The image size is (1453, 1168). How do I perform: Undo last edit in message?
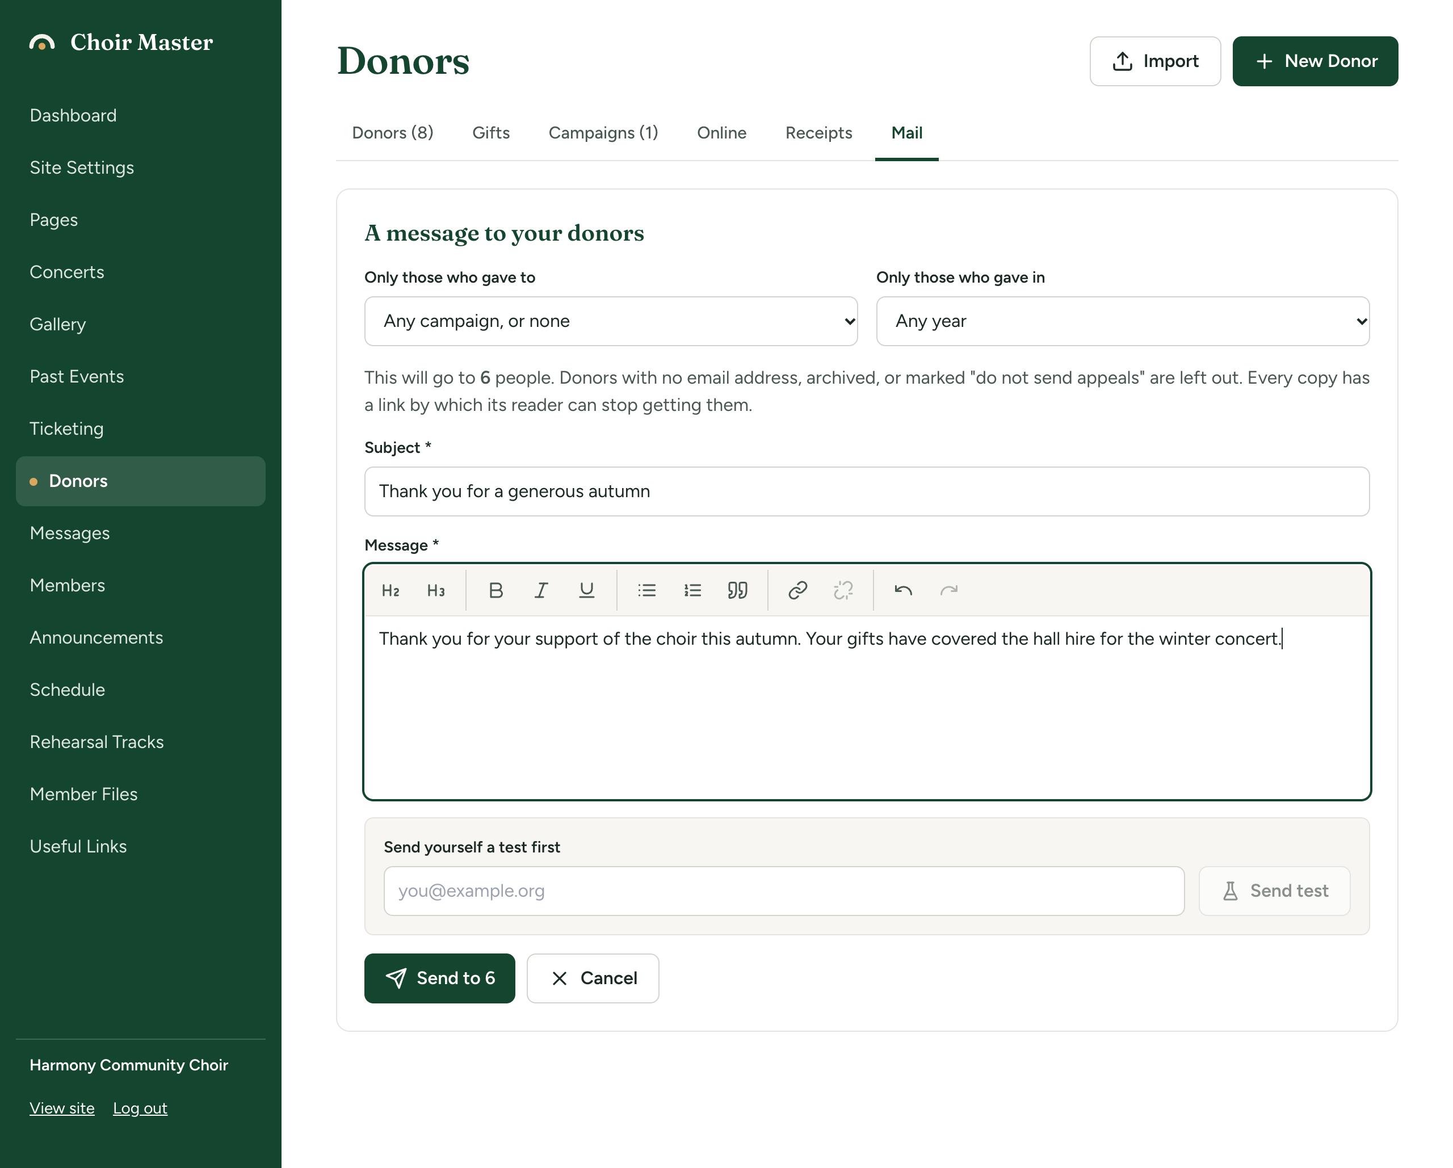tap(903, 590)
